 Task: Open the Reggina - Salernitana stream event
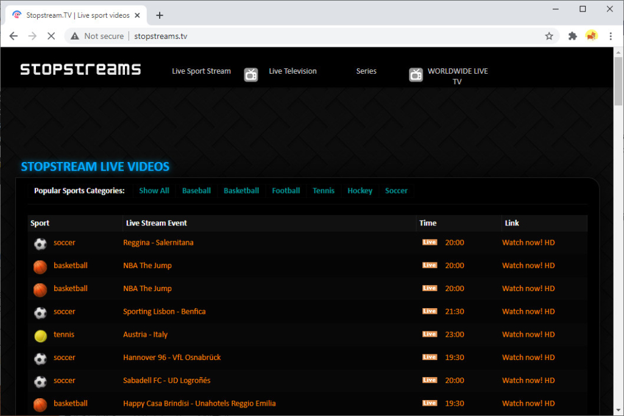click(x=158, y=242)
